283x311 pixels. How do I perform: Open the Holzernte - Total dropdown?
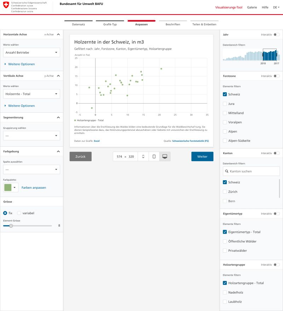tap(31, 94)
